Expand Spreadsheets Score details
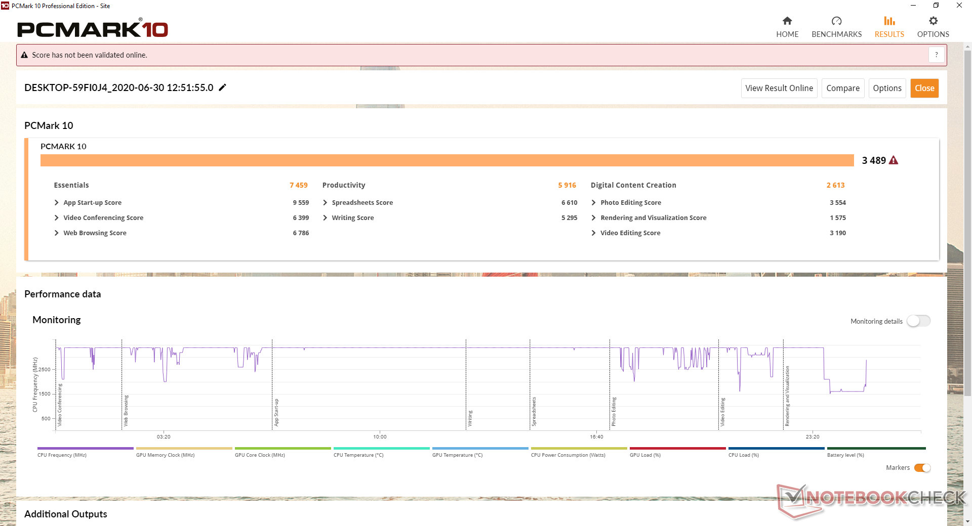The height and width of the screenshot is (526, 972). (x=325, y=202)
